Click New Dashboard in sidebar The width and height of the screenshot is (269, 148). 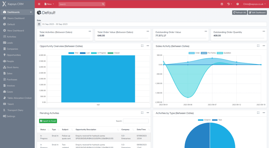click(15, 30)
